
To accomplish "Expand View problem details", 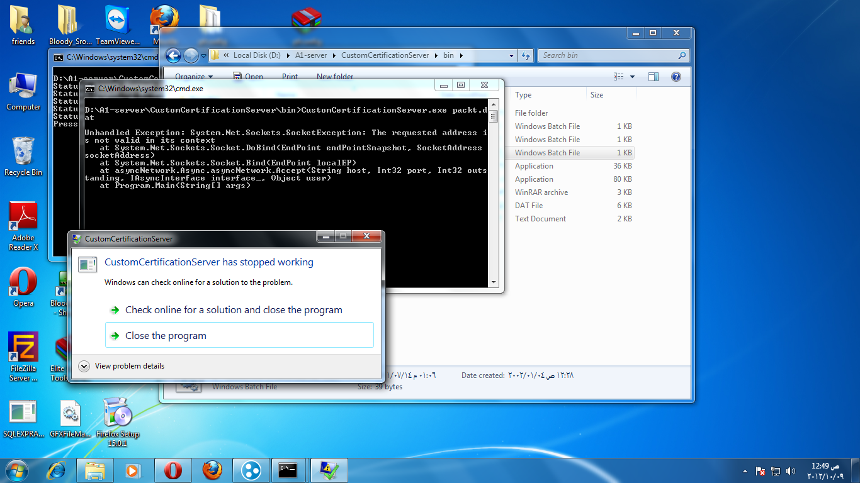I will 122,366.
